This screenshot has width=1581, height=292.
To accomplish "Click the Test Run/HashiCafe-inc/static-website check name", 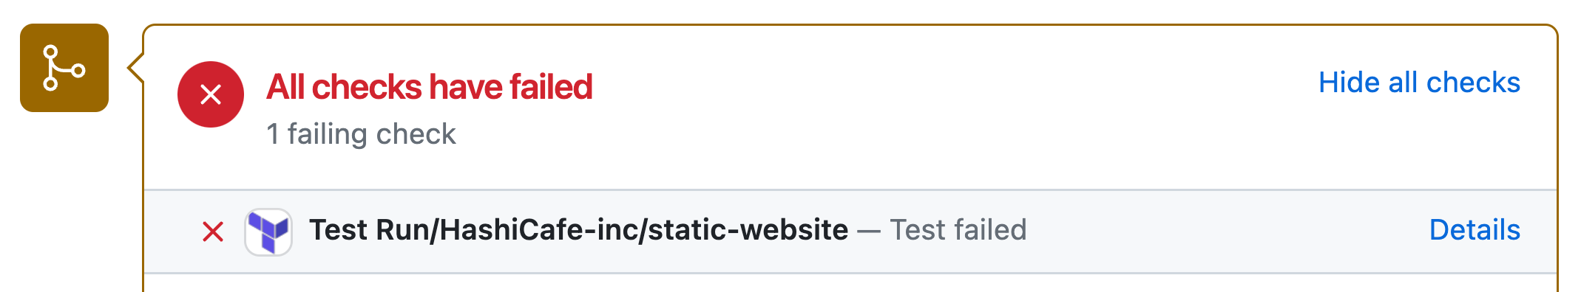I will [x=578, y=230].
